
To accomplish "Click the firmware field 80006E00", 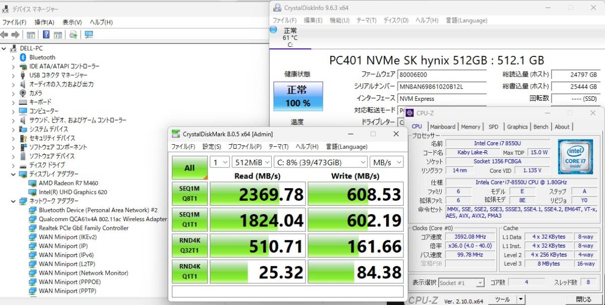I will click(x=442, y=74).
